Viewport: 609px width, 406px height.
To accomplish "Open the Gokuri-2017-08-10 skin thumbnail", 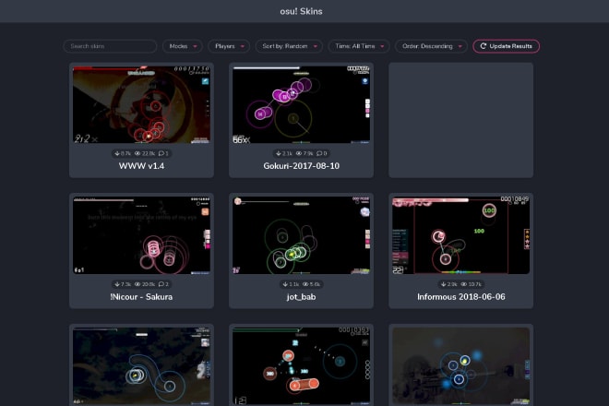I will pos(301,104).
